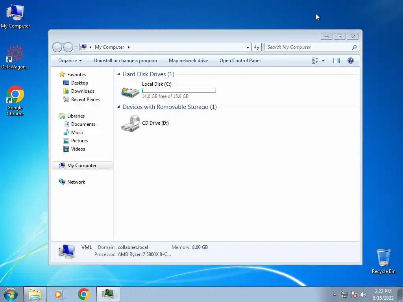The width and height of the screenshot is (403, 302).
Task: Open Google Chrome from the taskbar
Action: [x=83, y=294]
